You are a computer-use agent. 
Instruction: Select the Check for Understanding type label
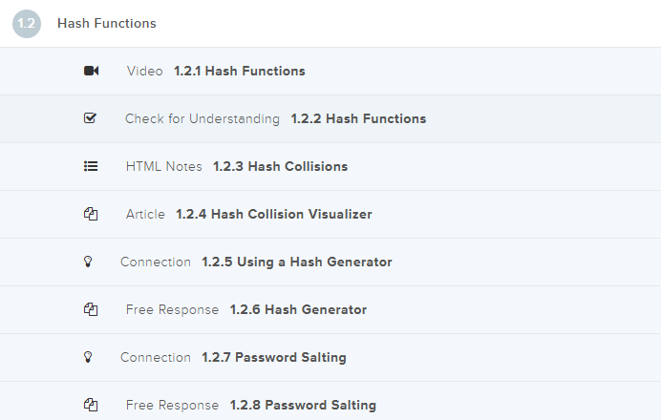point(202,118)
